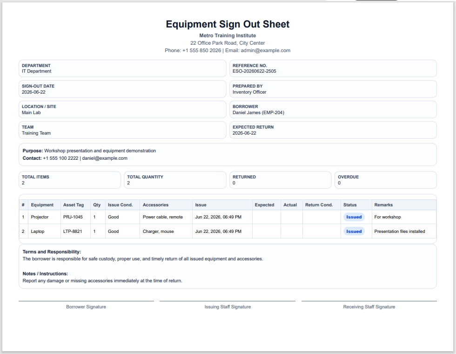The image size is (456, 354).
Task: Click the Purpose line about workshop presentation
Action: (x=89, y=151)
